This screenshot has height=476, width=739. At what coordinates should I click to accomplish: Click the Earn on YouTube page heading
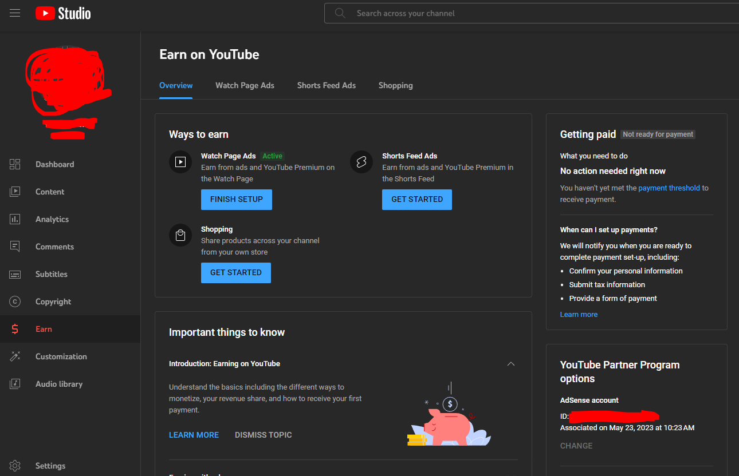[x=209, y=54]
